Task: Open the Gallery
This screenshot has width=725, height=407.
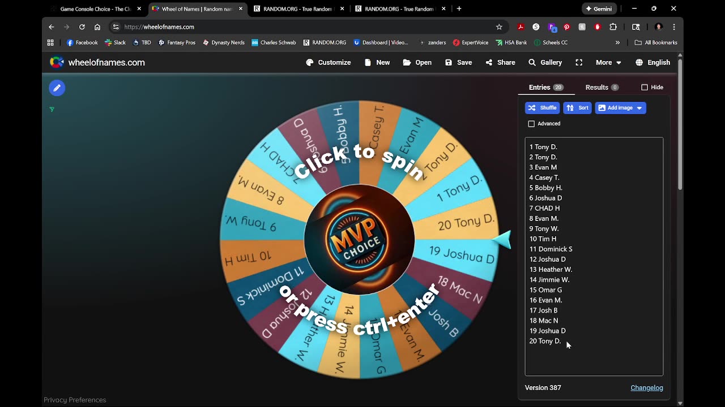Action: click(x=545, y=62)
